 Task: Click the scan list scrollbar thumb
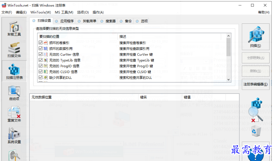coord(228,47)
